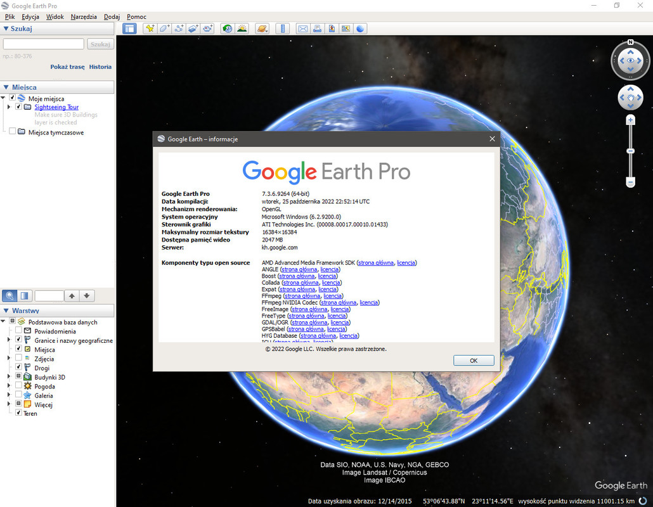Click the zoom slider handle

[631, 151]
